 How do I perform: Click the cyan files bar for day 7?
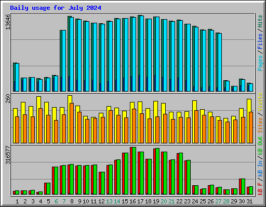point(64,61)
